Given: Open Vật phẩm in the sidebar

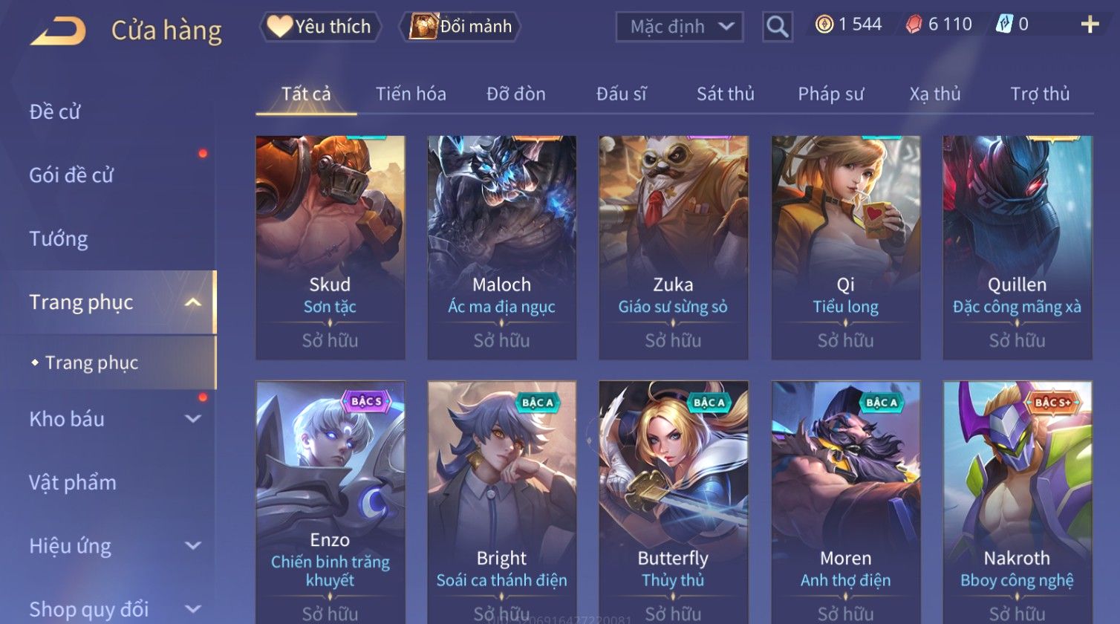Looking at the screenshot, I should coord(73,483).
